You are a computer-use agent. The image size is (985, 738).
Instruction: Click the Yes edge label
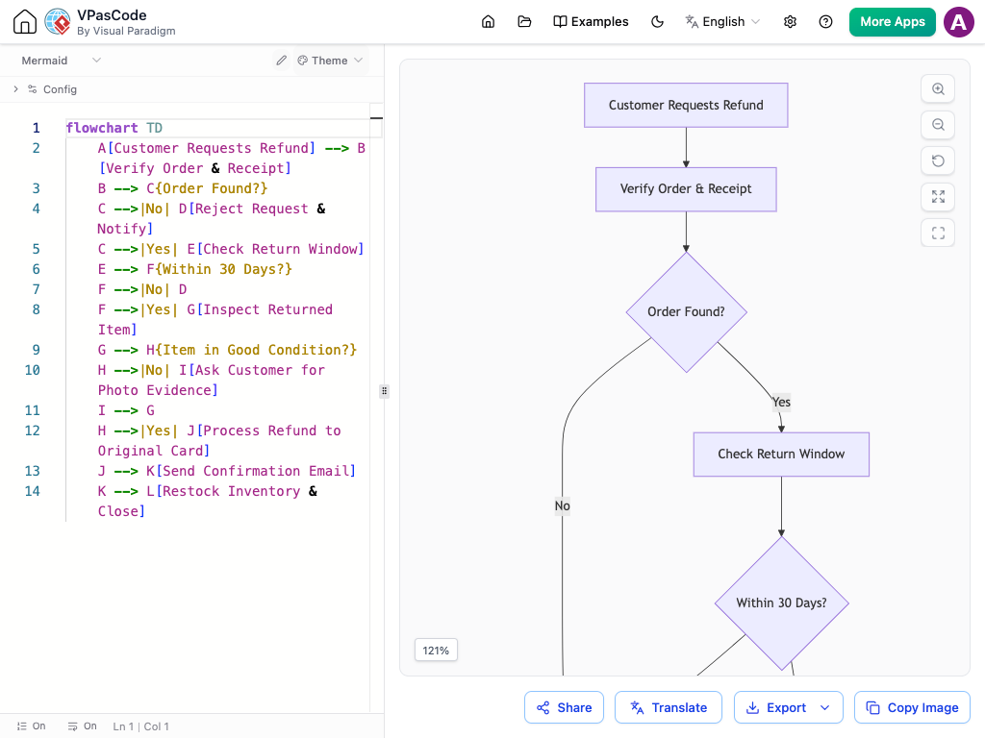click(x=781, y=402)
